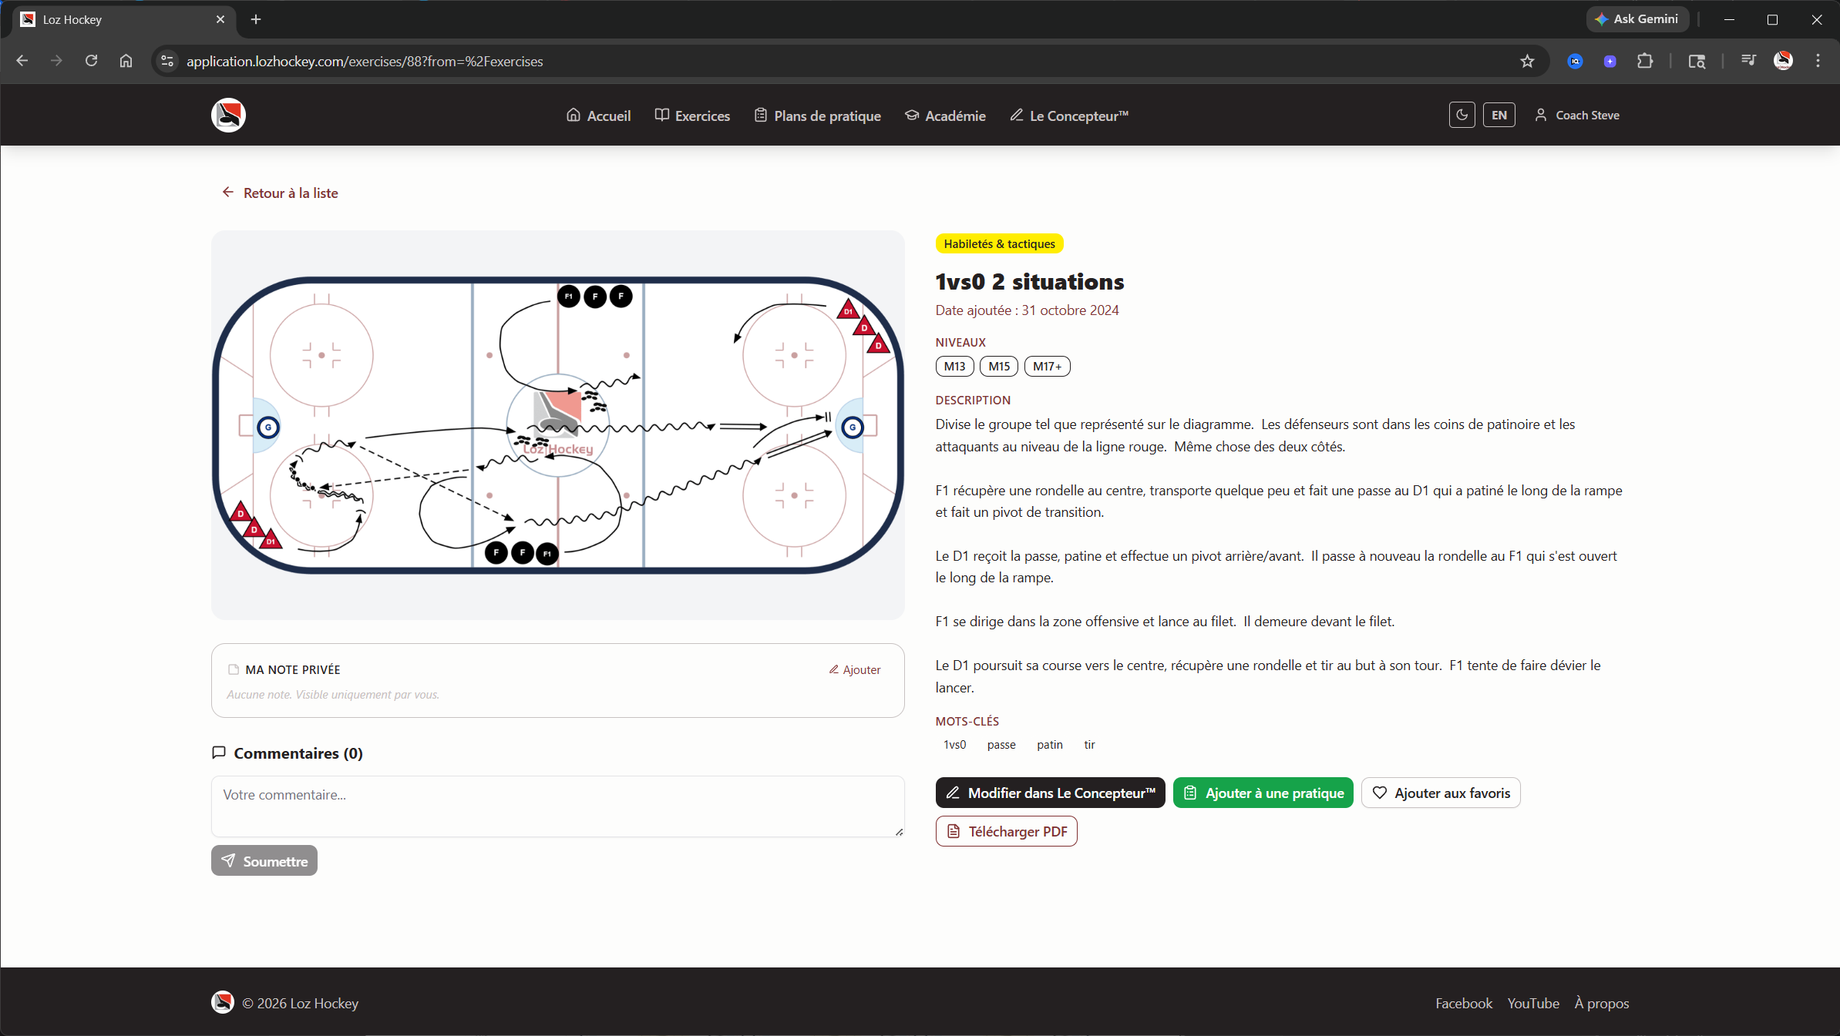Switch language with EN button
This screenshot has width=1840, height=1036.
(x=1499, y=116)
